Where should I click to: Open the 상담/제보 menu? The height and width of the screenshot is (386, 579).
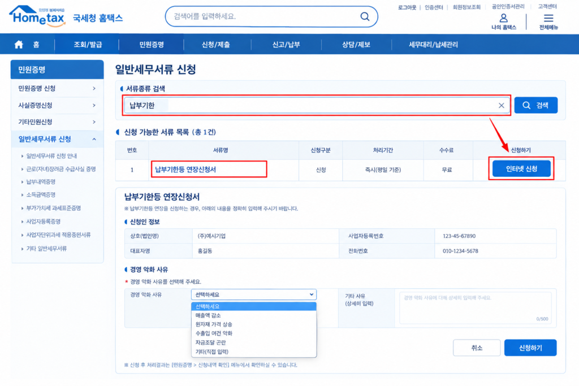(356, 45)
